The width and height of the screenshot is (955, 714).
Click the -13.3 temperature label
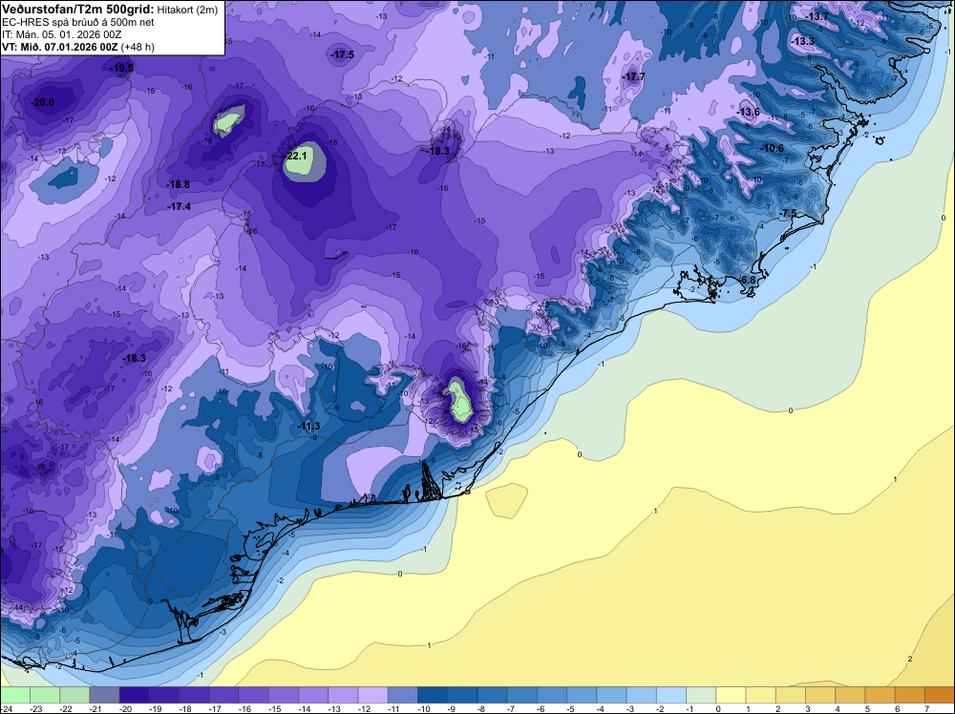coord(802,41)
